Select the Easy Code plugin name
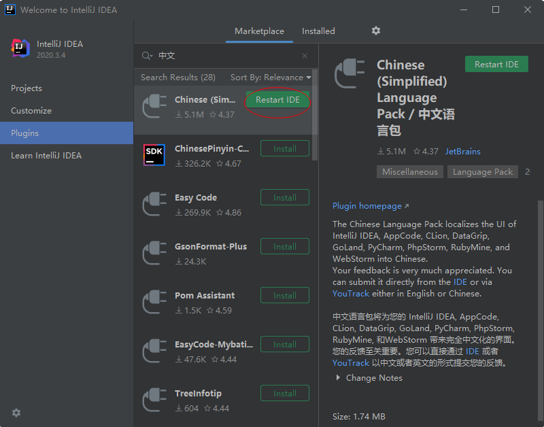This screenshot has width=544, height=427. [196, 198]
